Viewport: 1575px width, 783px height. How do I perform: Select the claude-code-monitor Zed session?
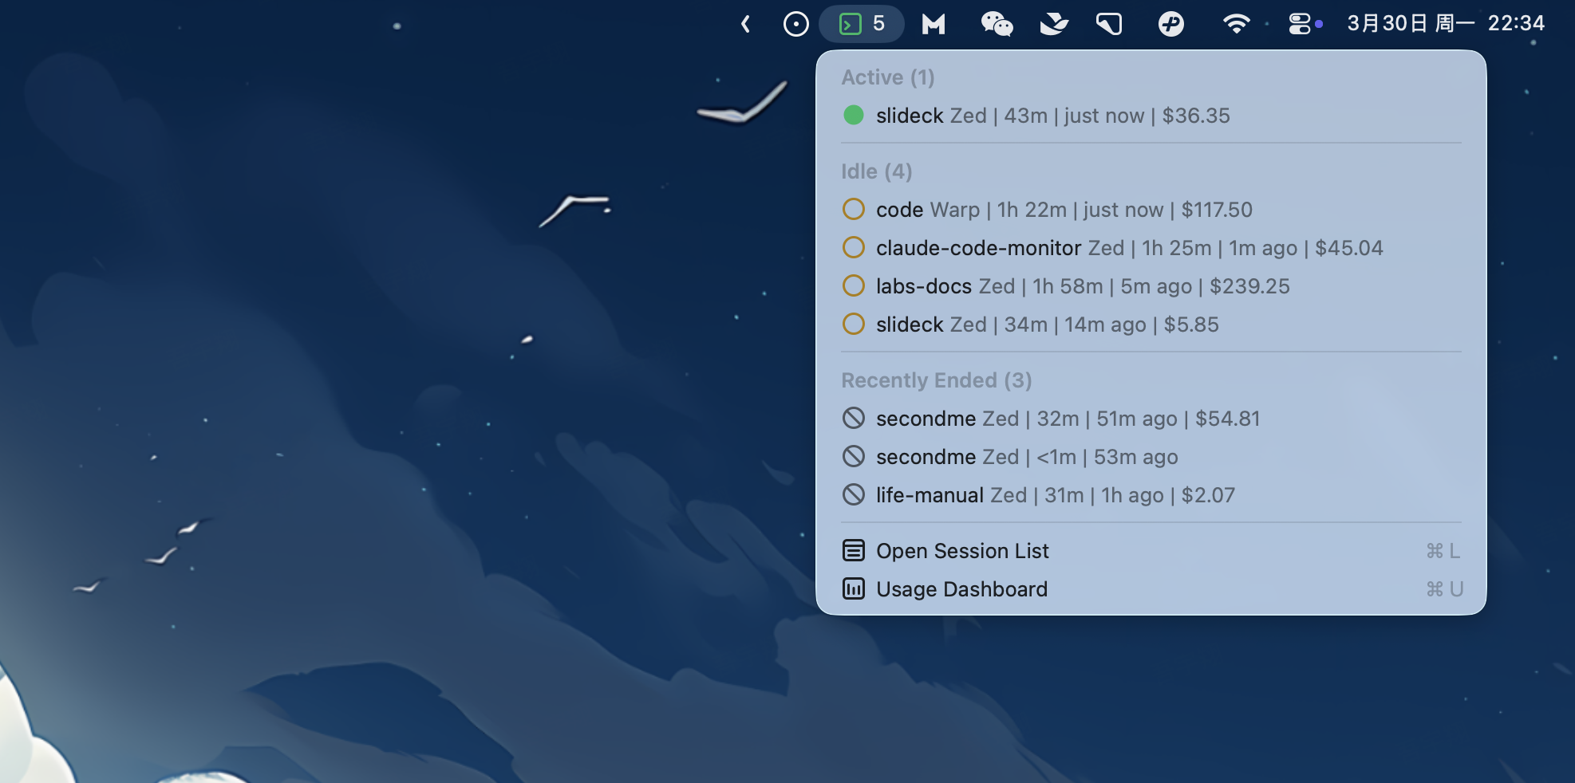1129,248
